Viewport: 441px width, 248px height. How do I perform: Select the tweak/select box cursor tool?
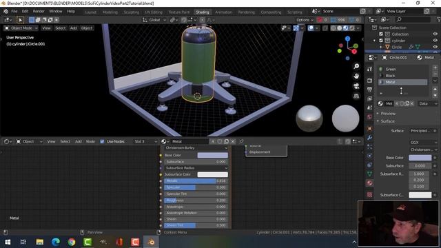point(20,20)
